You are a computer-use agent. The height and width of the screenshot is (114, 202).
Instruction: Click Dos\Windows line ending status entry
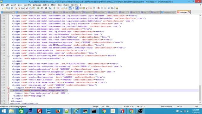[167, 106]
